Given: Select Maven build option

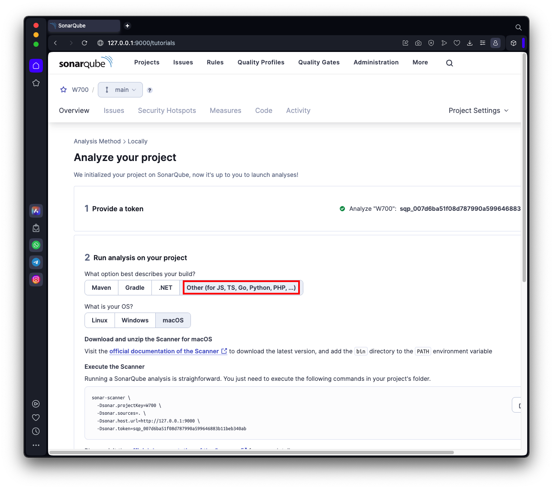Looking at the screenshot, I should 101,288.
